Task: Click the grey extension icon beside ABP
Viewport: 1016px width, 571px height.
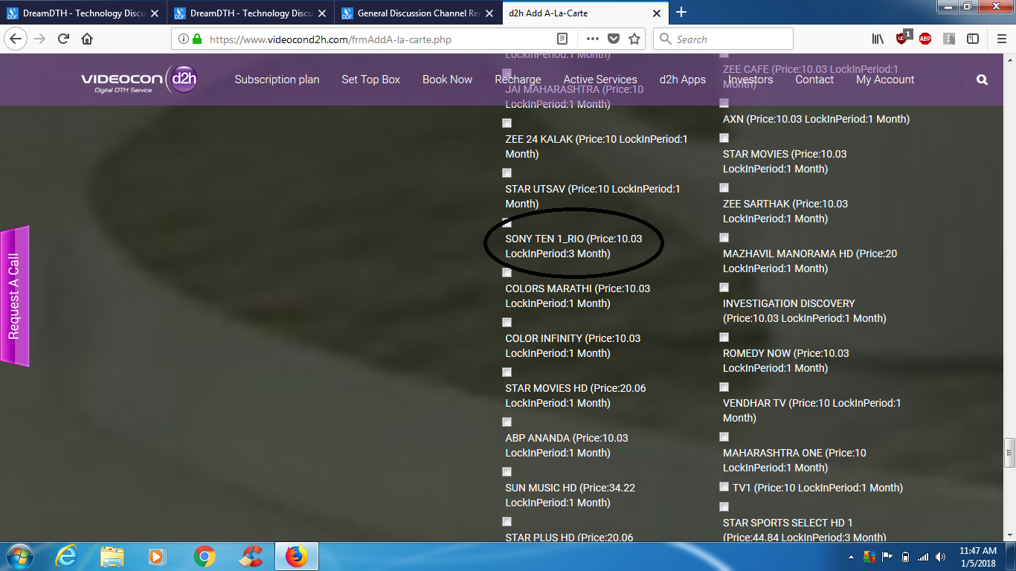Action: click(949, 39)
